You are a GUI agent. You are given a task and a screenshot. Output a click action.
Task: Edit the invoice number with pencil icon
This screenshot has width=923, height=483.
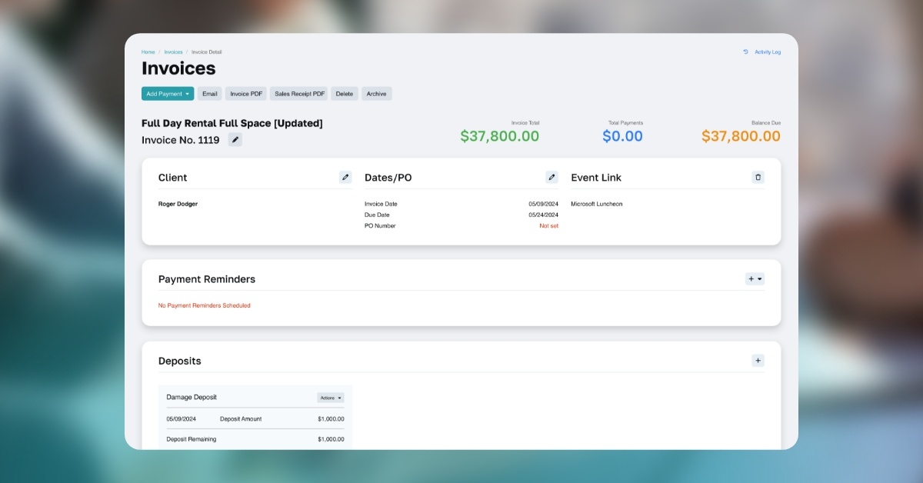pyautogui.click(x=235, y=140)
